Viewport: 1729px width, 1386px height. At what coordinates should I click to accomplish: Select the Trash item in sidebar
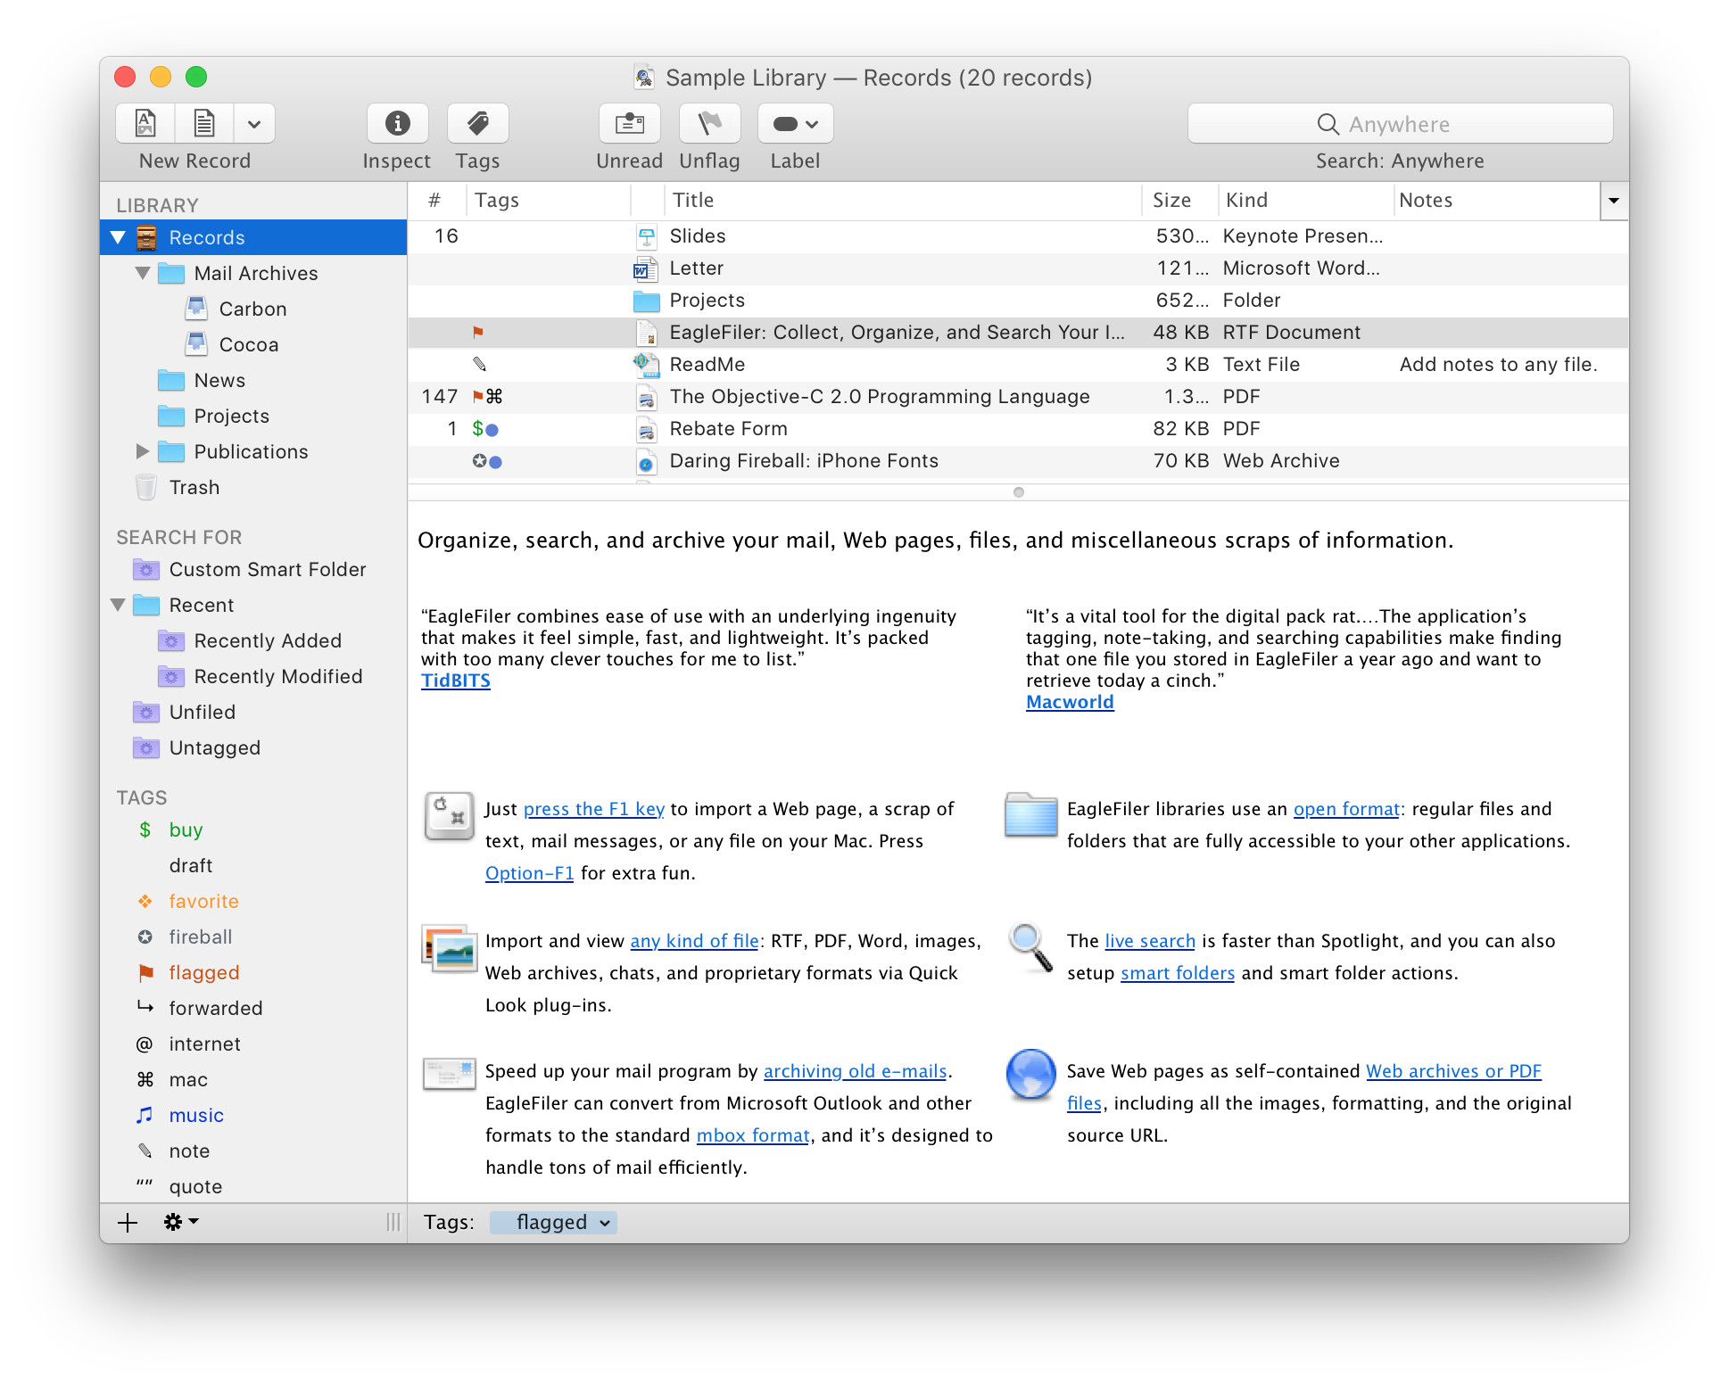pyautogui.click(x=194, y=487)
